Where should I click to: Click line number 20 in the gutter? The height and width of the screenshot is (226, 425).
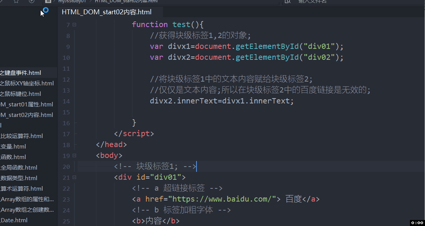click(x=66, y=167)
